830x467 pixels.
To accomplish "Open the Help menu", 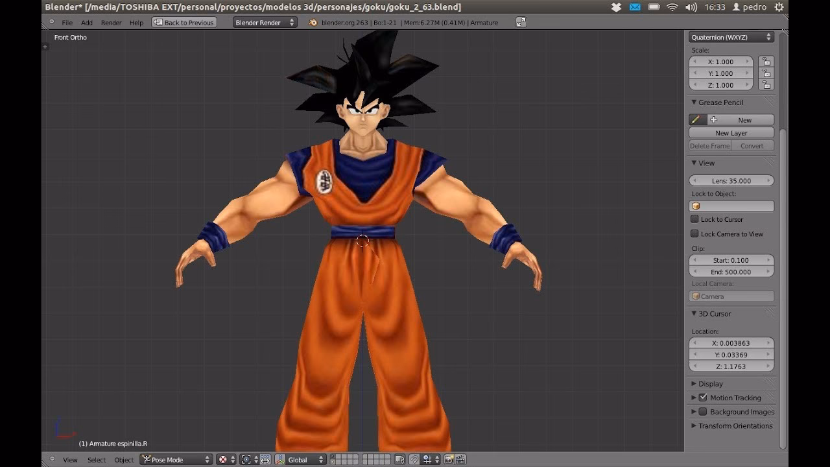I will coord(136,23).
